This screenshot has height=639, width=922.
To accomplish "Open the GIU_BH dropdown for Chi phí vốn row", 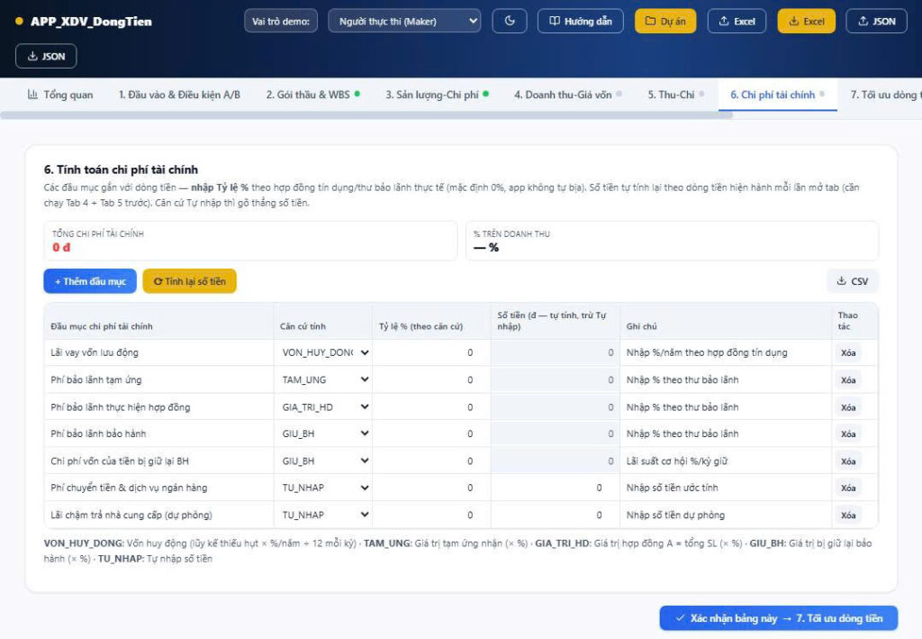I will (324, 461).
